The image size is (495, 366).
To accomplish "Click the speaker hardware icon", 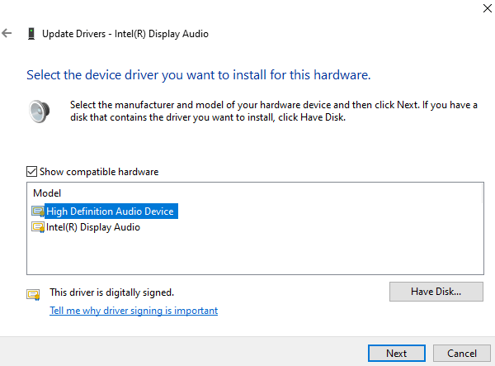I will [39, 112].
